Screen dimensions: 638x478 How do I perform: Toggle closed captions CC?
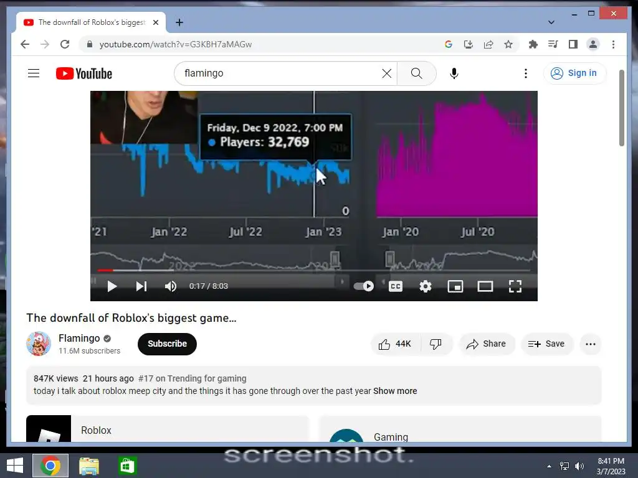click(396, 286)
